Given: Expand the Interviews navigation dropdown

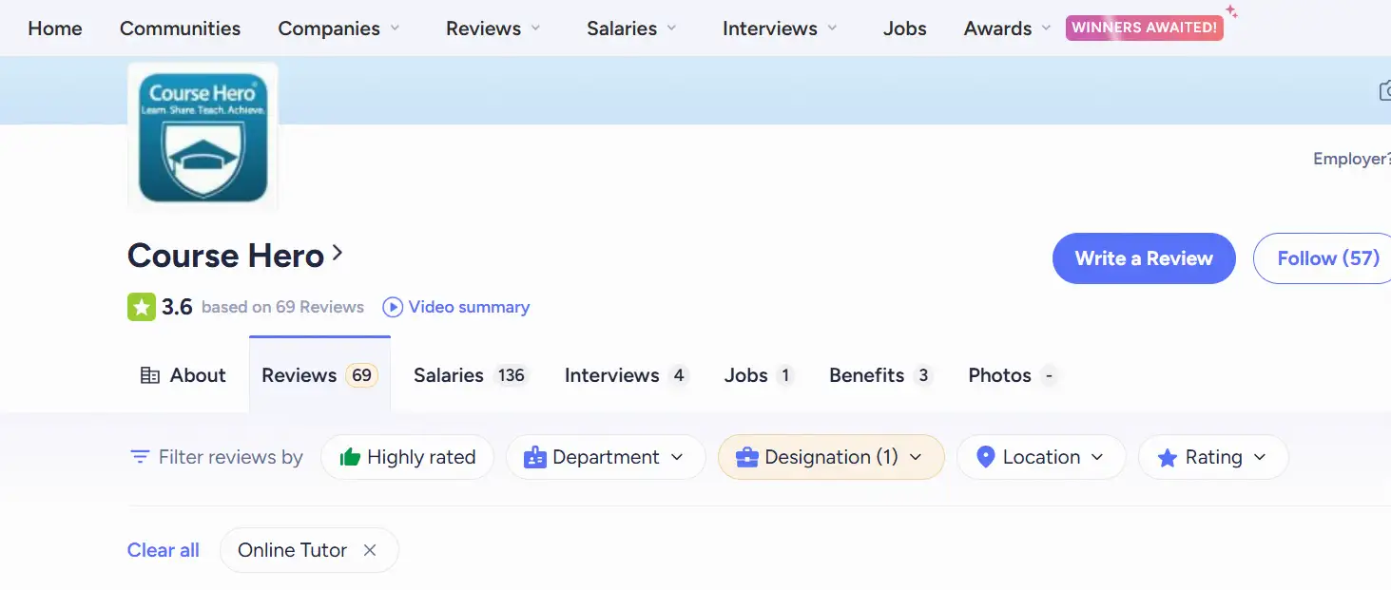Looking at the screenshot, I should (781, 29).
